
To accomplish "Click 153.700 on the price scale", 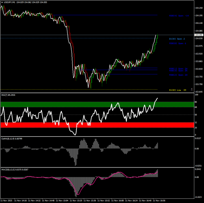I will 199,84.
